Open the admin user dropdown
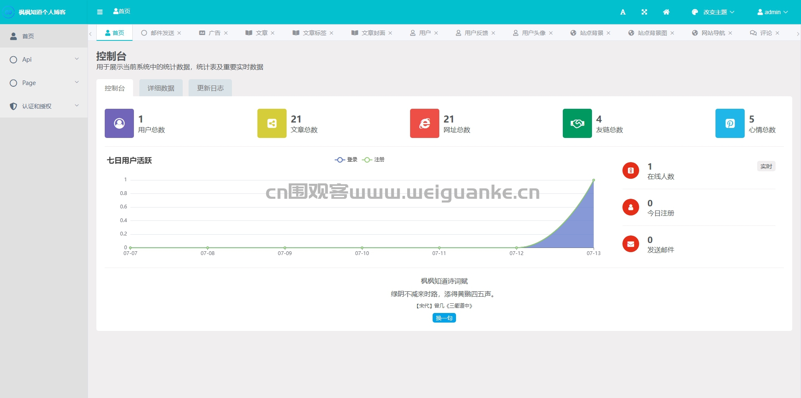The height and width of the screenshot is (398, 801). point(773,12)
